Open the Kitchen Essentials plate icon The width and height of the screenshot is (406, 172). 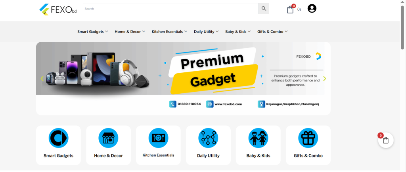coord(158,138)
